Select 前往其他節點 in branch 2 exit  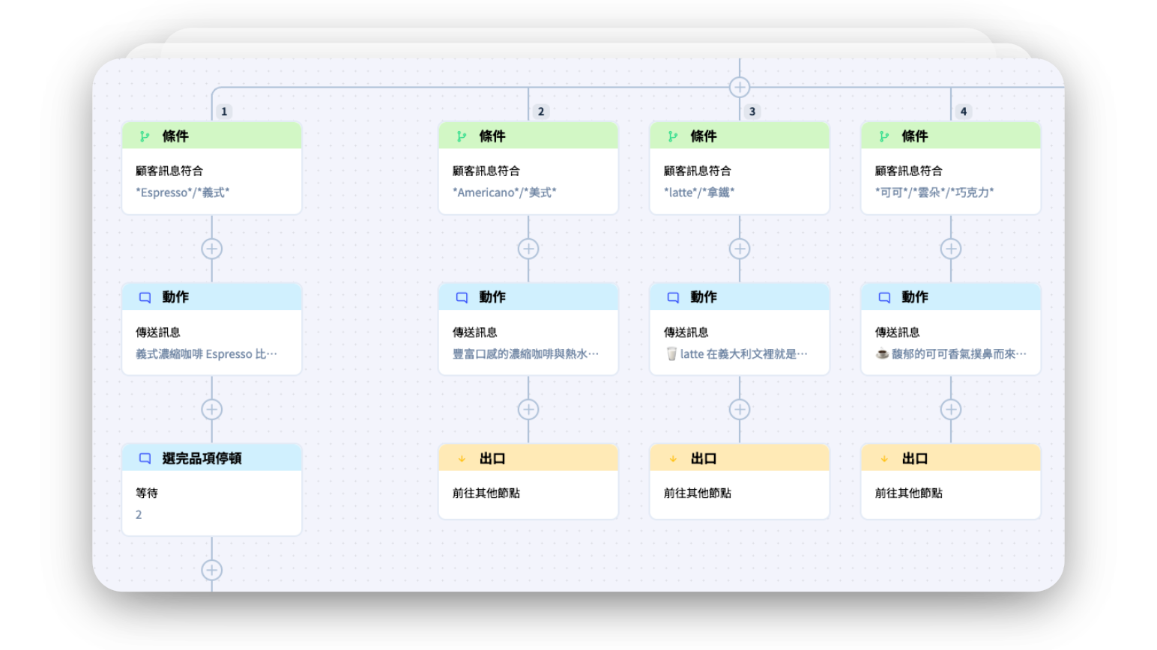click(x=486, y=493)
